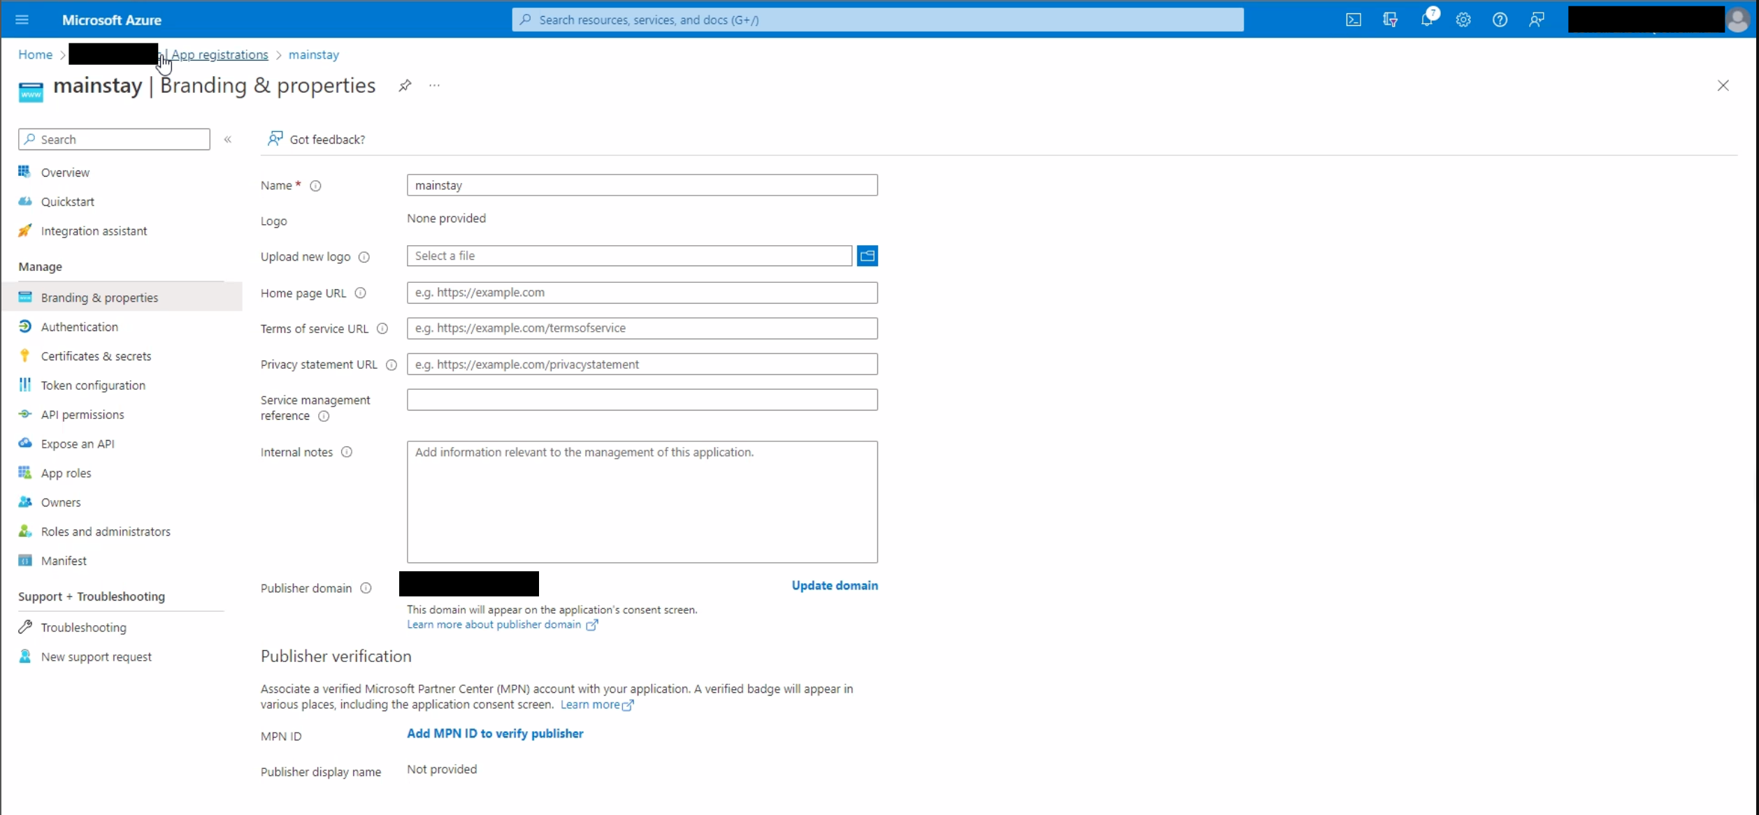Click the mainstay breadcrumb link
Image resolution: width=1759 pixels, height=815 pixels.
(x=314, y=54)
